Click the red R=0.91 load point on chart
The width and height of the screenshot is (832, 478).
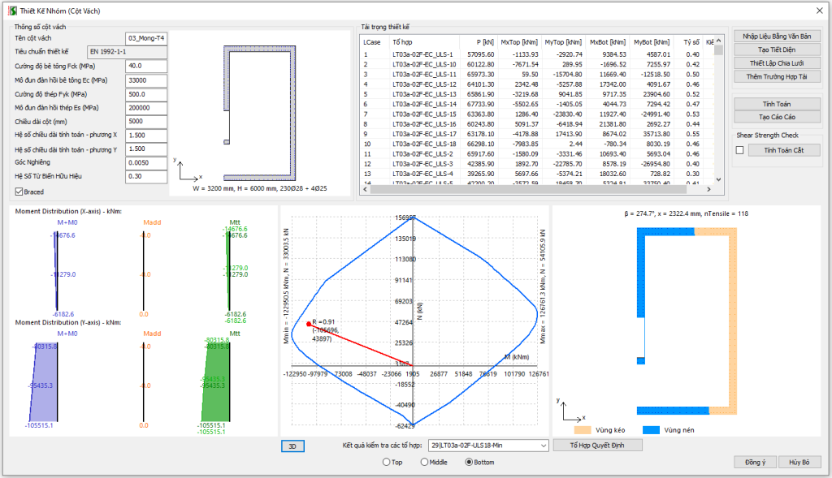tap(309, 324)
